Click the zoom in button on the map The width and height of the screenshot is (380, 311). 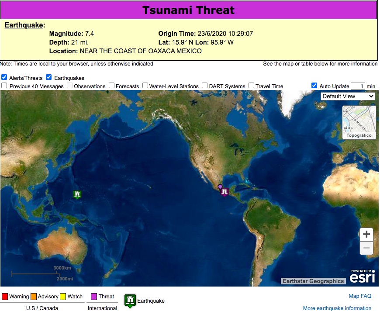click(x=366, y=234)
